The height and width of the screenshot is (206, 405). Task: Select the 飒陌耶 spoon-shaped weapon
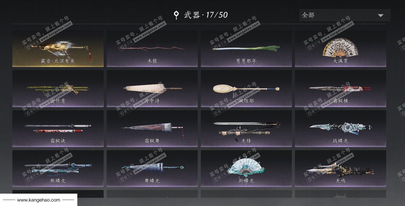coord(246,89)
